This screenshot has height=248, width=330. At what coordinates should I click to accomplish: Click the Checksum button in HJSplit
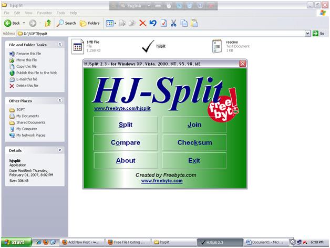click(194, 142)
